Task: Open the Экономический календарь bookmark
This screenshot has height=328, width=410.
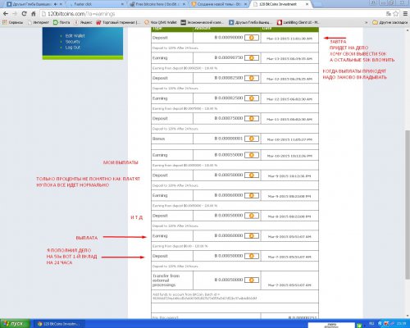Action: tap(202, 22)
